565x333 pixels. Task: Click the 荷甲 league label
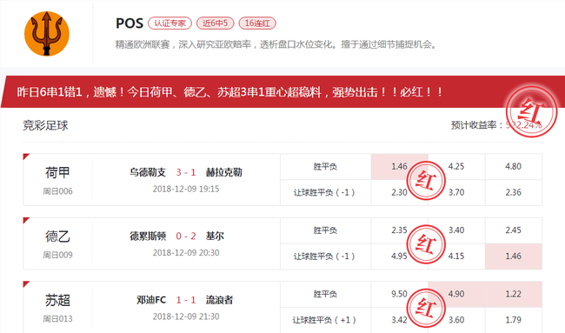coord(57,173)
